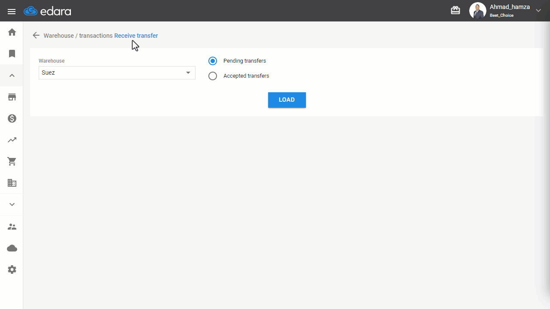Open the hamburger main menu
Screen dimensions: 550x309
click(x=12, y=12)
